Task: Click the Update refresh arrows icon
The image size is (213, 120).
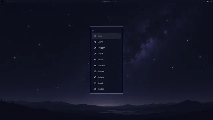Action: tap(95, 77)
